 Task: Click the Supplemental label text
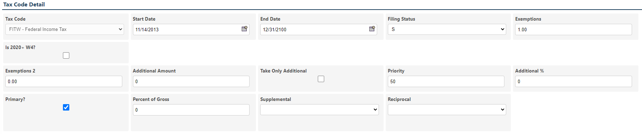[275, 99]
